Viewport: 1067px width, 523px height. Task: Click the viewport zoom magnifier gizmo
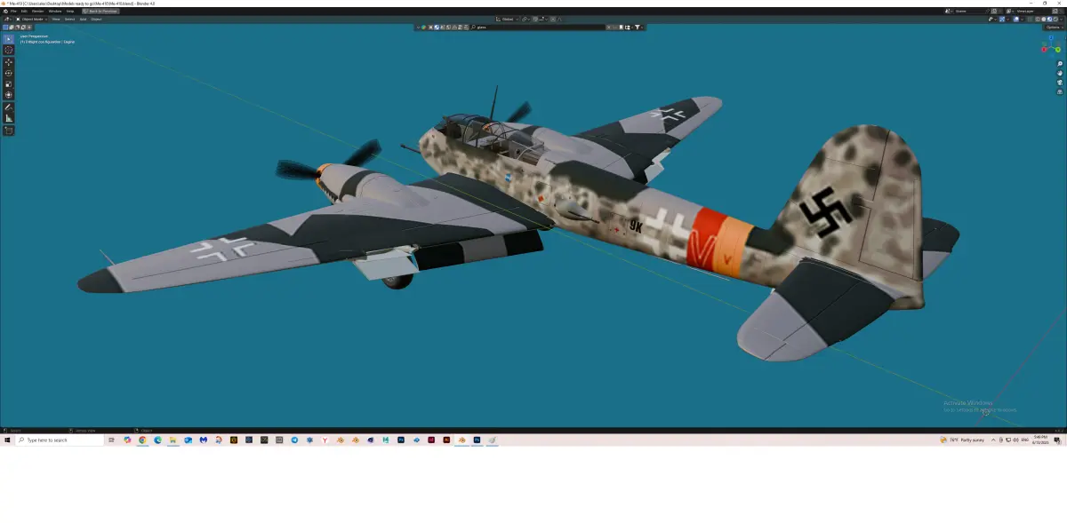(1060, 64)
